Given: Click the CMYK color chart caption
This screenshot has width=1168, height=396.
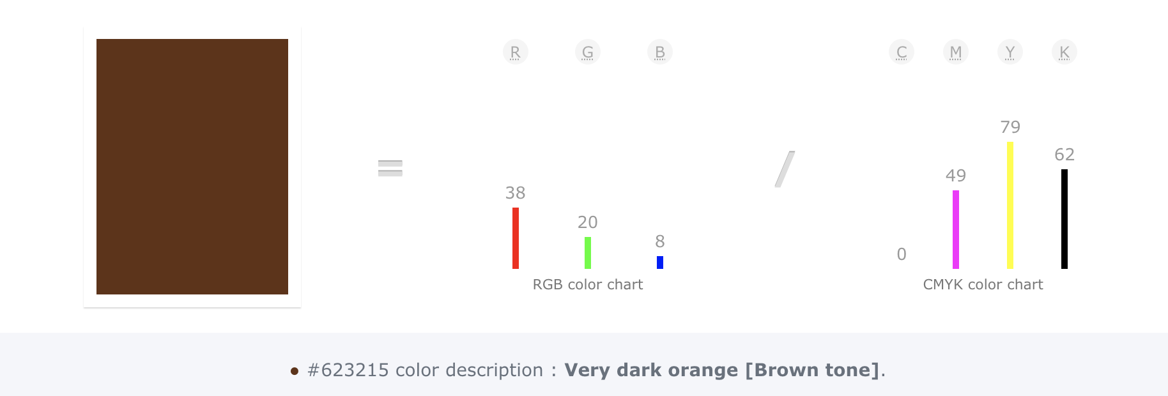Looking at the screenshot, I should (983, 285).
